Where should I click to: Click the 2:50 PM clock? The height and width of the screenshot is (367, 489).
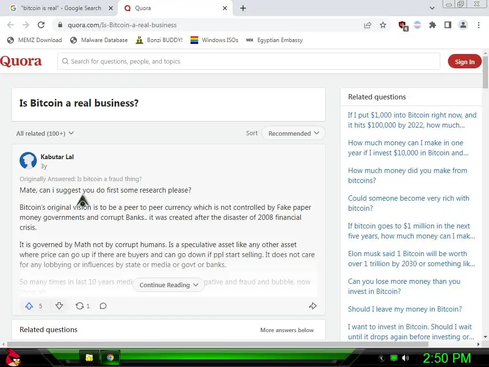[446, 358]
